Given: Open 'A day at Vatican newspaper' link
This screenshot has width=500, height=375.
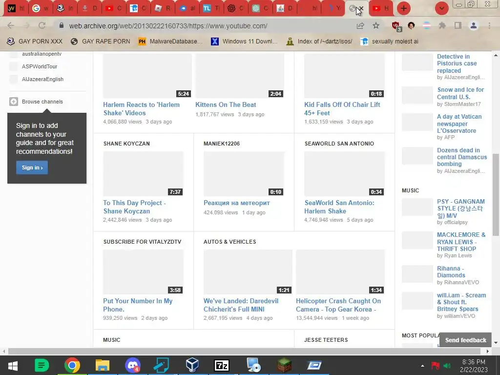Looking at the screenshot, I should click(459, 124).
